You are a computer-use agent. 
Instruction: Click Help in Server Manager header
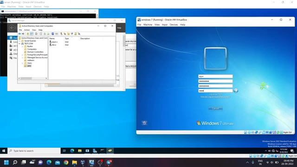tap(119, 28)
